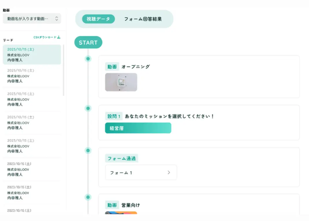Screen dimensions: 309x221
Task: Click the green 経営層 answer bar
Action: point(138,128)
